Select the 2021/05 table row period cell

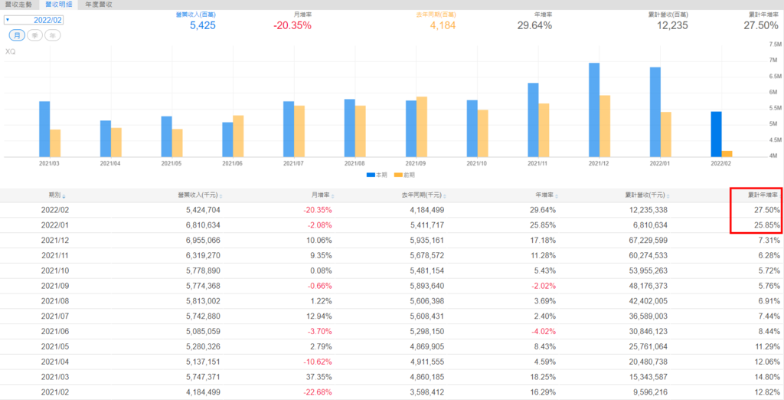pos(54,347)
